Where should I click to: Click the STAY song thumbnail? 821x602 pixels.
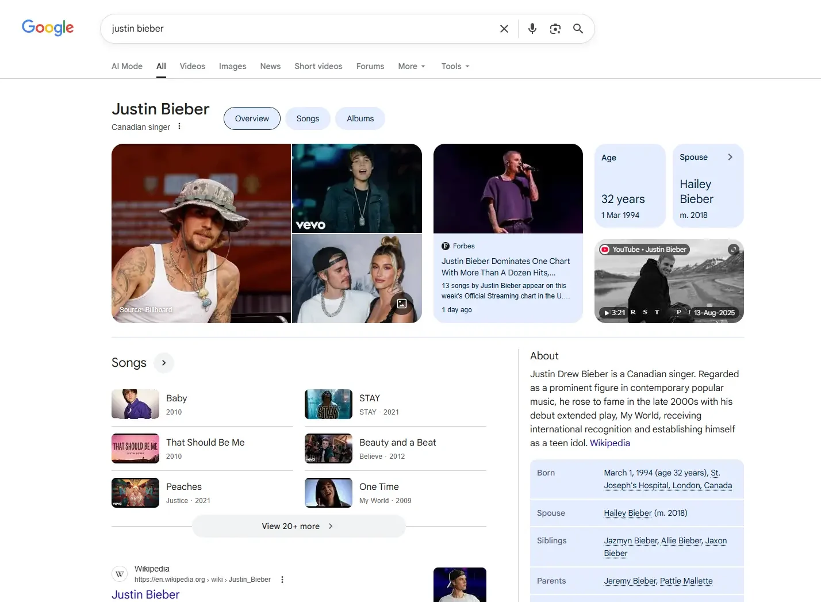pos(328,404)
